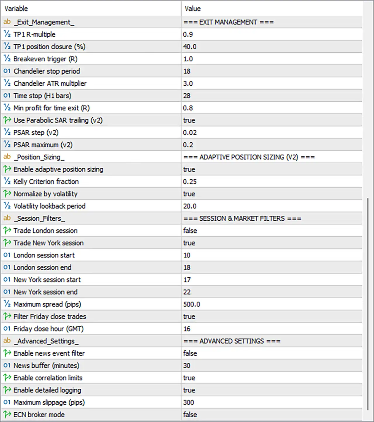Click the boolean icon beside Enable news event filter
374x422 pixels.
pyautogui.click(x=7, y=353)
